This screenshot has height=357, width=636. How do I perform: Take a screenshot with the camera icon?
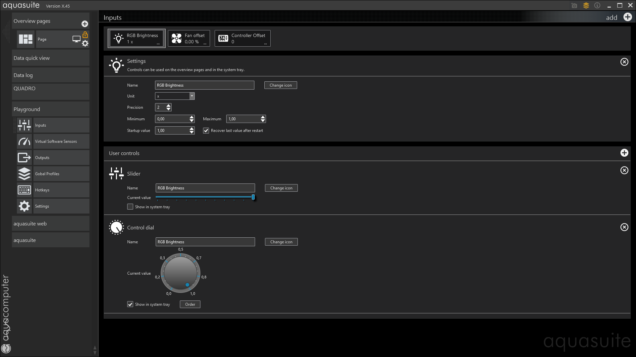click(x=574, y=6)
